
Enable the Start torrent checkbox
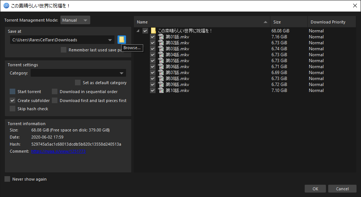tap(12, 92)
